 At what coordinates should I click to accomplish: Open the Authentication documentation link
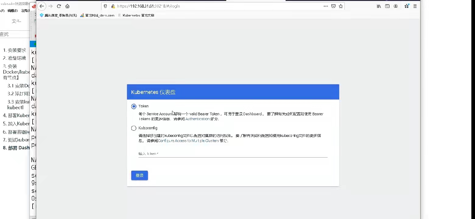tap(197, 119)
